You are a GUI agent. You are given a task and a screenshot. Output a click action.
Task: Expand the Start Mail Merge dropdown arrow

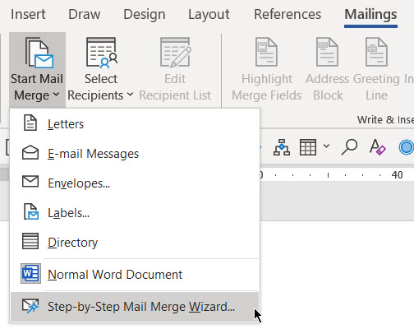tap(56, 95)
